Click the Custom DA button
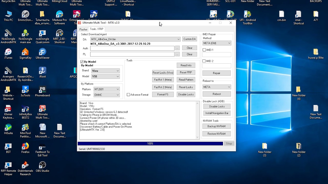Image resolution: width=328 pixels, height=184 pixels. (x=190, y=39)
